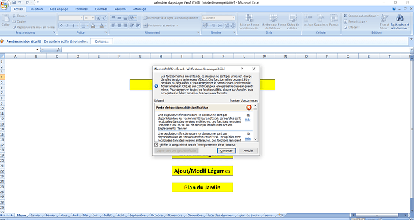Image resolution: width=414 pixels, height=220 pixels.
Task: Expand the Name Box dropdown arrow
Action: (37, 50)
